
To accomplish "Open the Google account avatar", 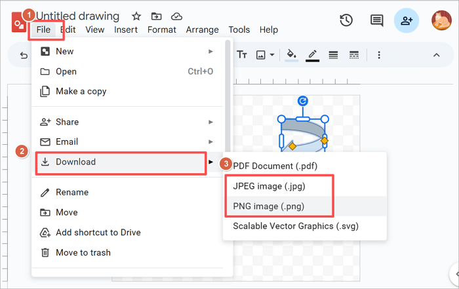I will click(441, 20).
